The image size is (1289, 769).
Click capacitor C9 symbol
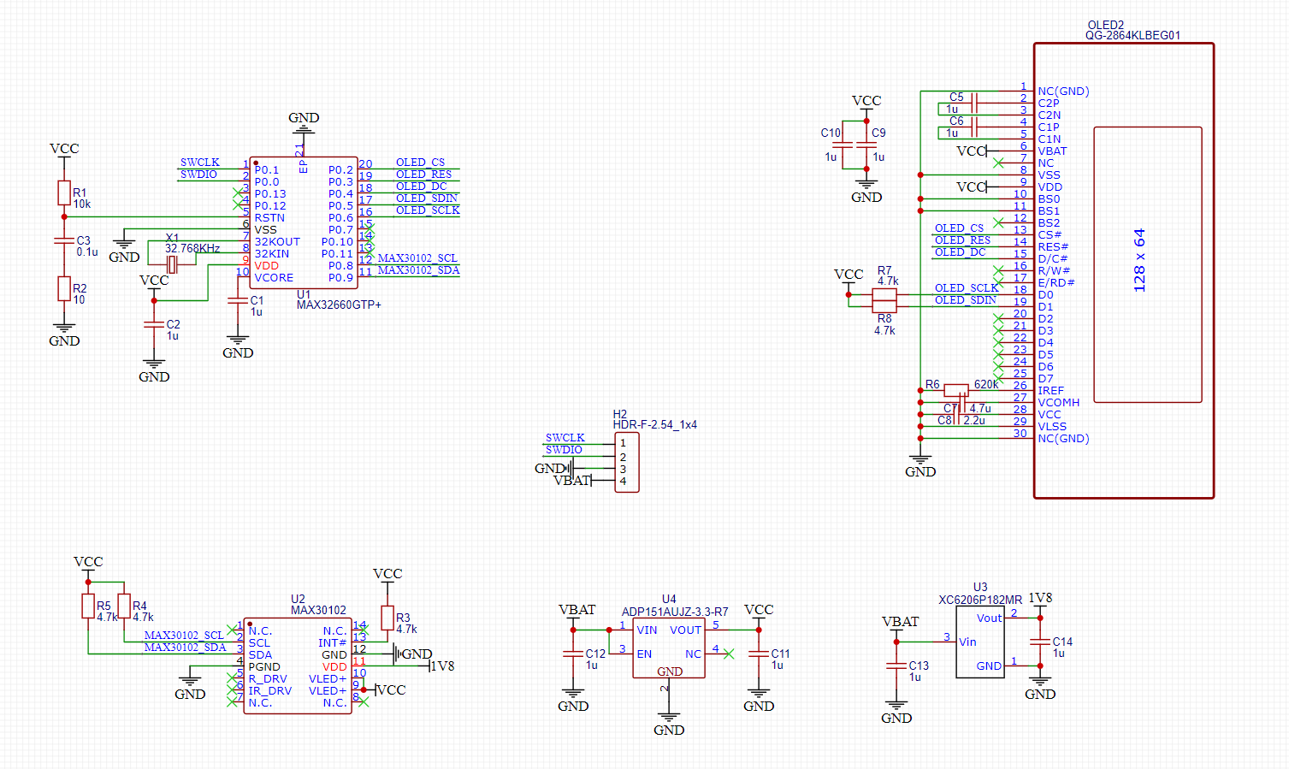pyautogui.click(x=866, y=145)
